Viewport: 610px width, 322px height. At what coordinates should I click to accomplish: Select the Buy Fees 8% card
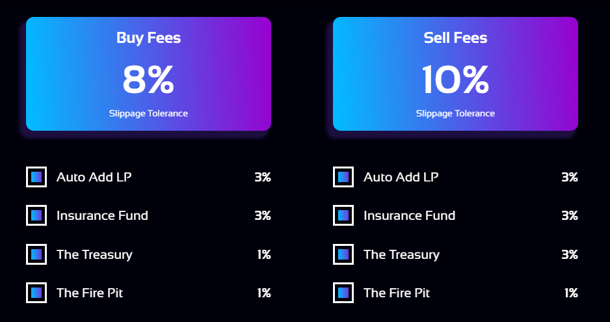149,74
